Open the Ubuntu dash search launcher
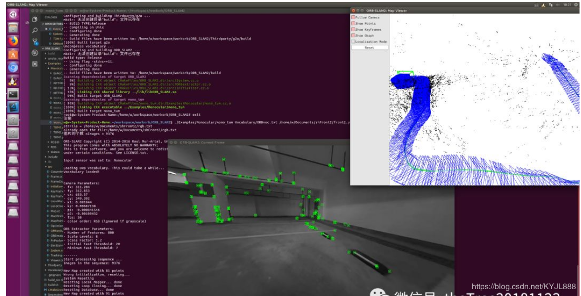This screenshot has width=581, height=296. (x=13, y=15)
